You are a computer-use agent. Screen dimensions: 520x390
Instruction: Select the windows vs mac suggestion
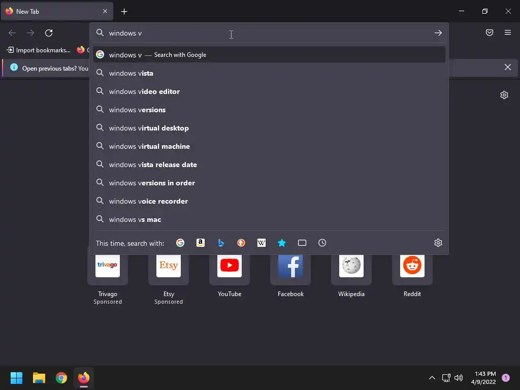pyautogui.click(x=269, y=219)
